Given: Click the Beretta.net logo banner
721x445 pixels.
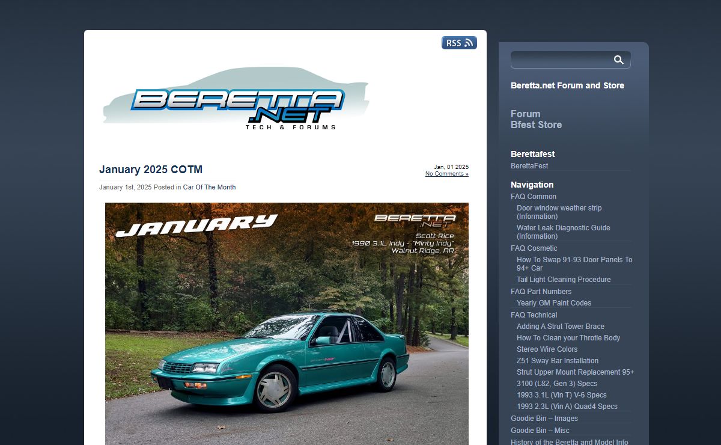Looking at the screenshot, I should (x=236, y=99).
